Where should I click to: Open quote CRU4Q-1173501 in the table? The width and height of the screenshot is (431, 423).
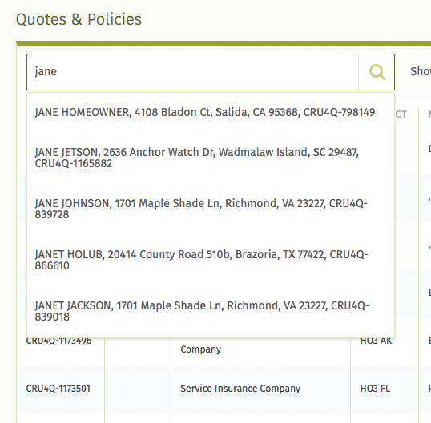(x=58, y=389)
